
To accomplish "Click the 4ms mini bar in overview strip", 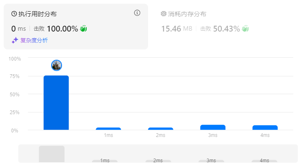I will (x=265, y=161).
